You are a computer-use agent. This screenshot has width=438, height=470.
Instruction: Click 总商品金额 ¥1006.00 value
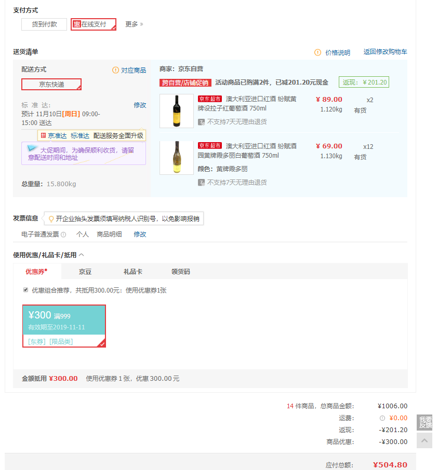pos(392,406)
